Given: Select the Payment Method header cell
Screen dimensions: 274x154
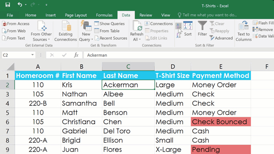Looking at the screenshot, I should (x=221, y=76).
